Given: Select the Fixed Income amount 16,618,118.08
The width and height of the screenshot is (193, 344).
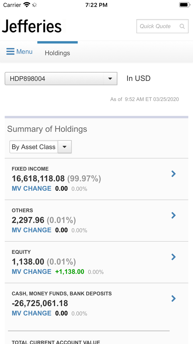Looking at the screenshot, I should tap(38, 178).
